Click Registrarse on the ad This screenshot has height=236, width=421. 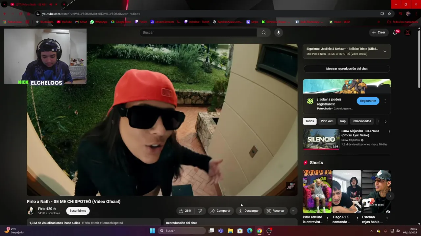coord(368,101)
